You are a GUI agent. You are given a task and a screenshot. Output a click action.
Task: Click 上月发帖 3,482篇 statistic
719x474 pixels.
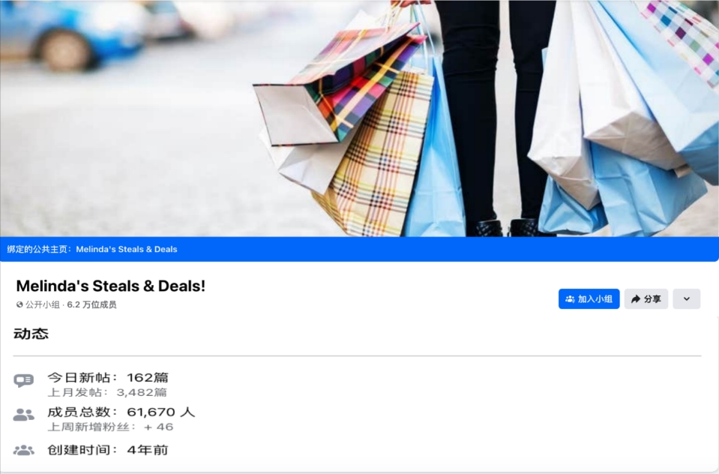(107, 392)
